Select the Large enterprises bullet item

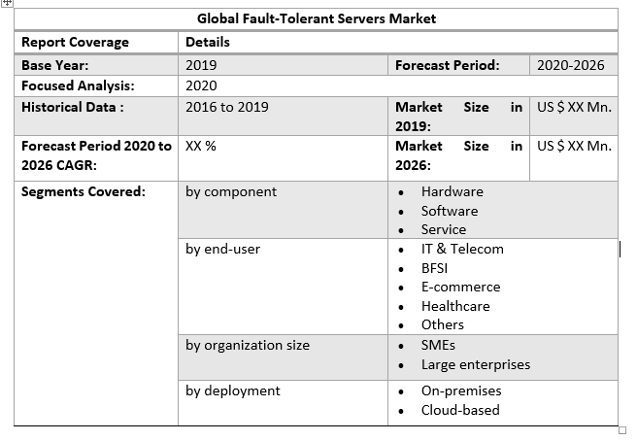476,364
